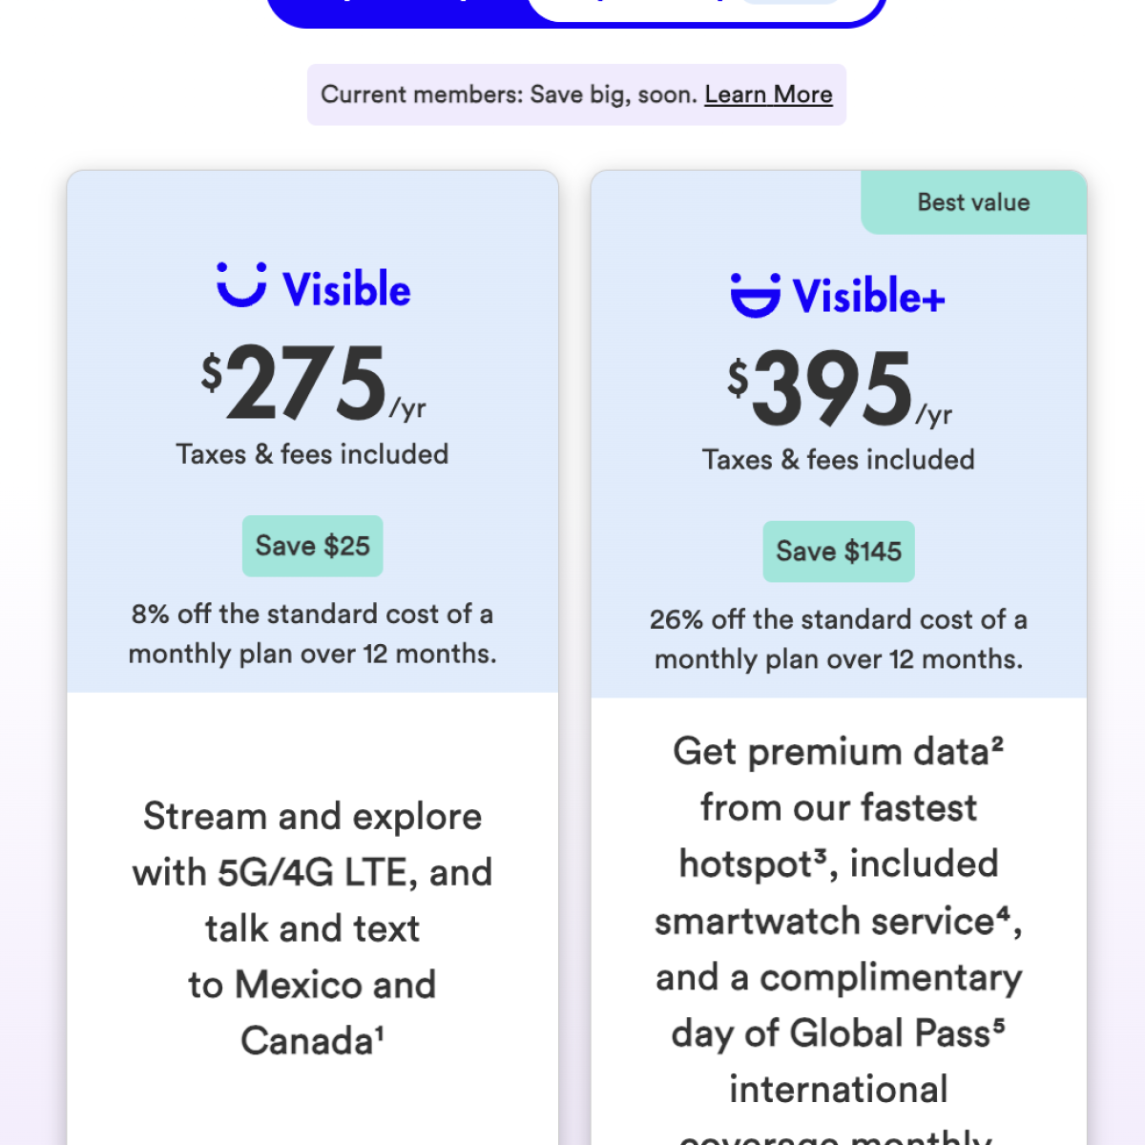Click the 26% off standard cost text
Screen dimensions: 1145x1145
[839, 639]
